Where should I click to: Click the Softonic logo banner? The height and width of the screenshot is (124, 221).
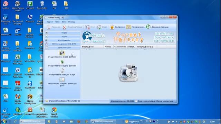click(x=94, y=37)
